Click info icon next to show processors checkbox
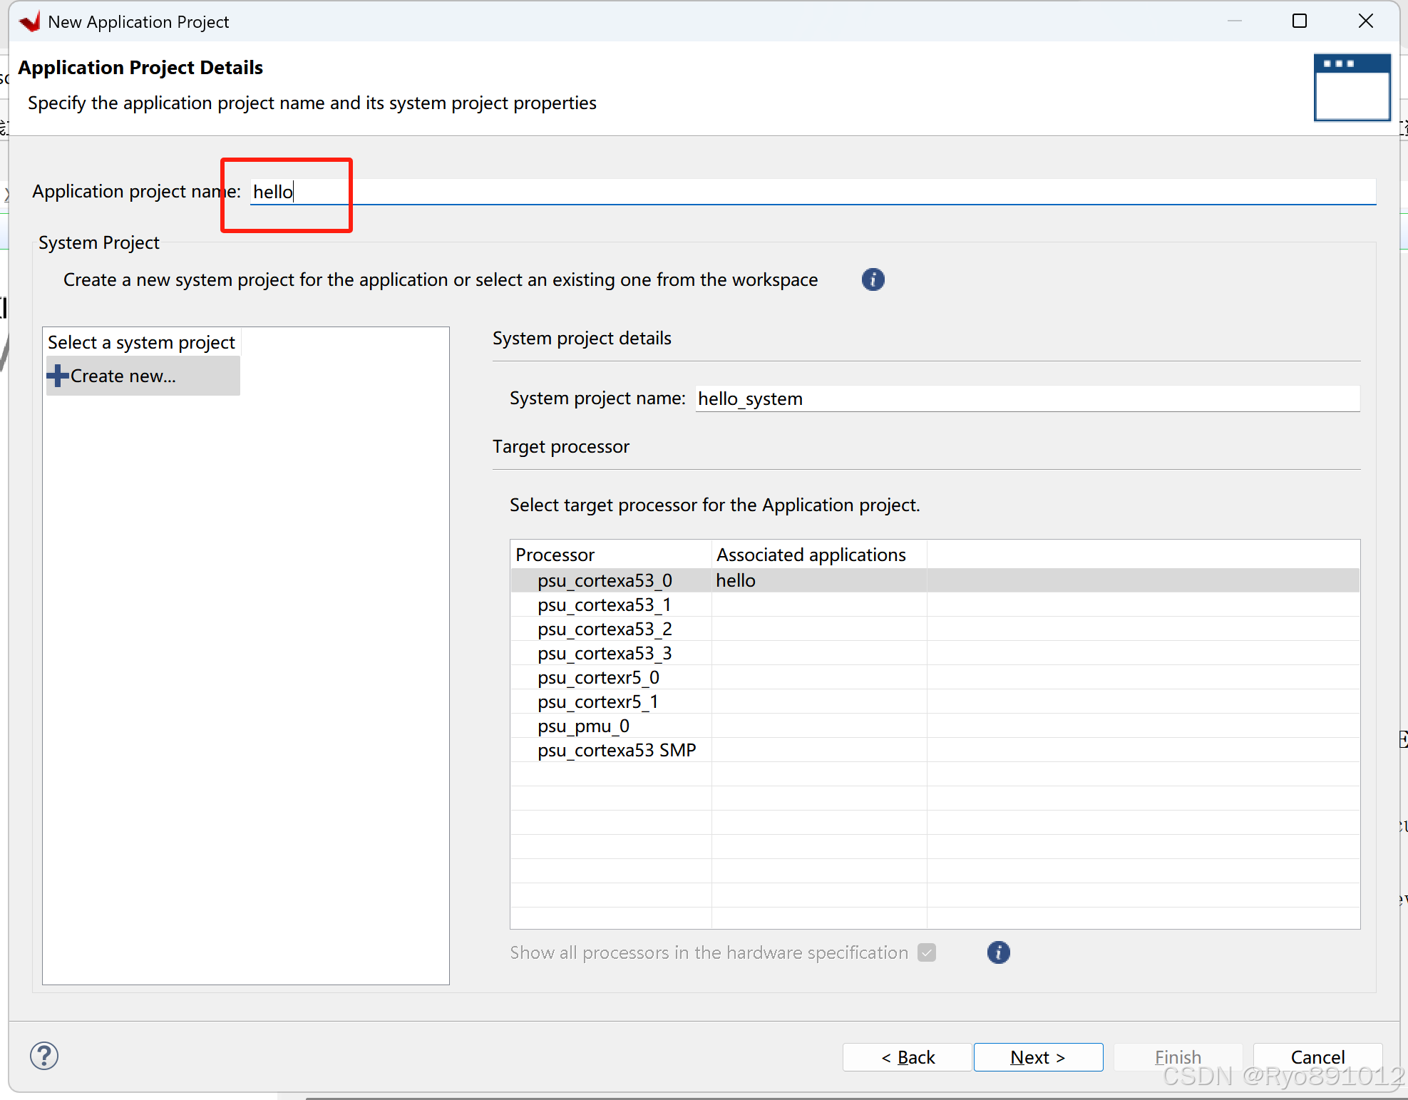The width and height of the screenshot is (1408, 1100). point(998,952)
